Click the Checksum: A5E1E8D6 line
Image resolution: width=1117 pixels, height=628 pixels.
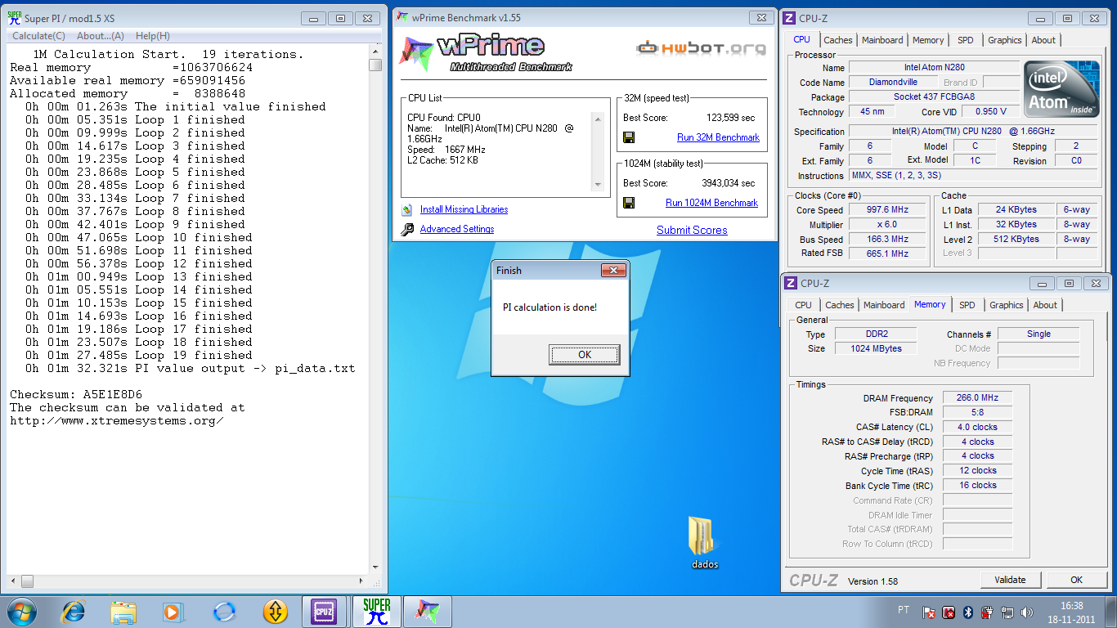[76, 394]
